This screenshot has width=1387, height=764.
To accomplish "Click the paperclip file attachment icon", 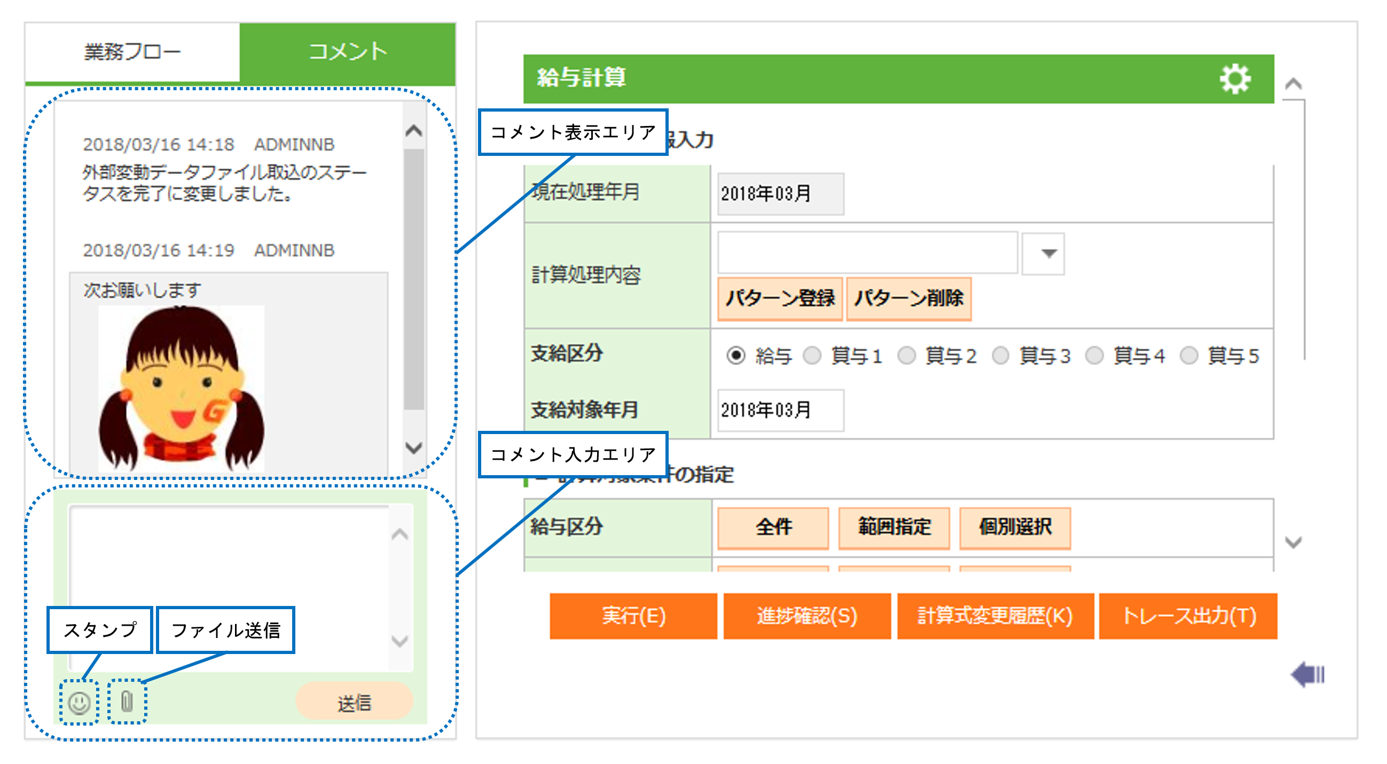I will point(127,701).
